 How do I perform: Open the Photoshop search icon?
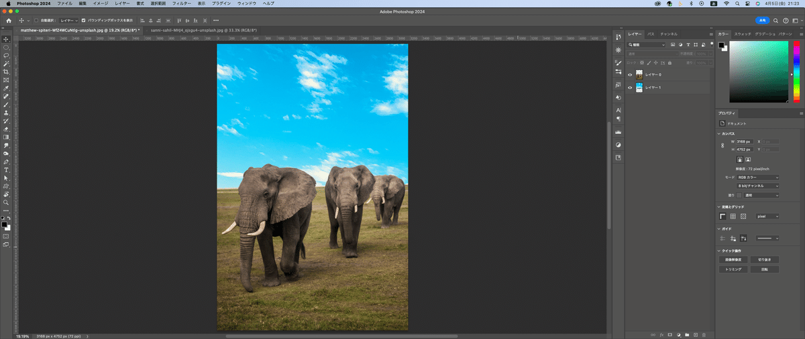tap(776, 21)
